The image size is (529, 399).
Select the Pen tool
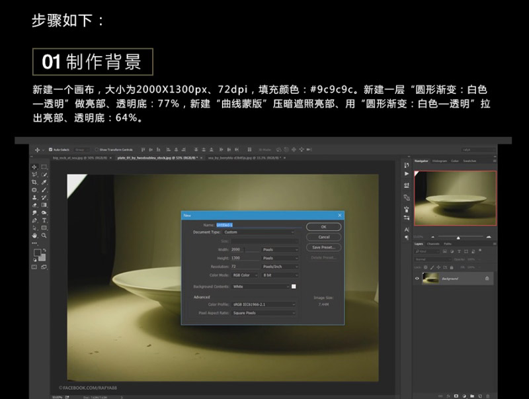point(34,220)
